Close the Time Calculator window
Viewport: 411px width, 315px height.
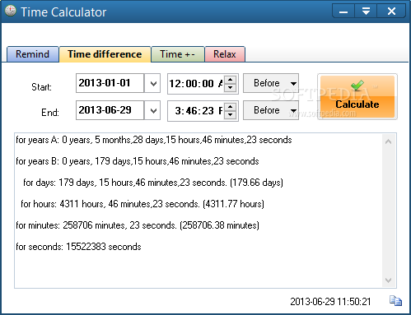(x=391, y=12)
